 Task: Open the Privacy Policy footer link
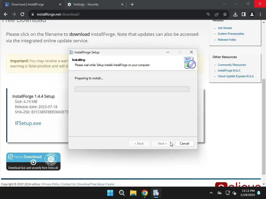(x=51, y=184)
